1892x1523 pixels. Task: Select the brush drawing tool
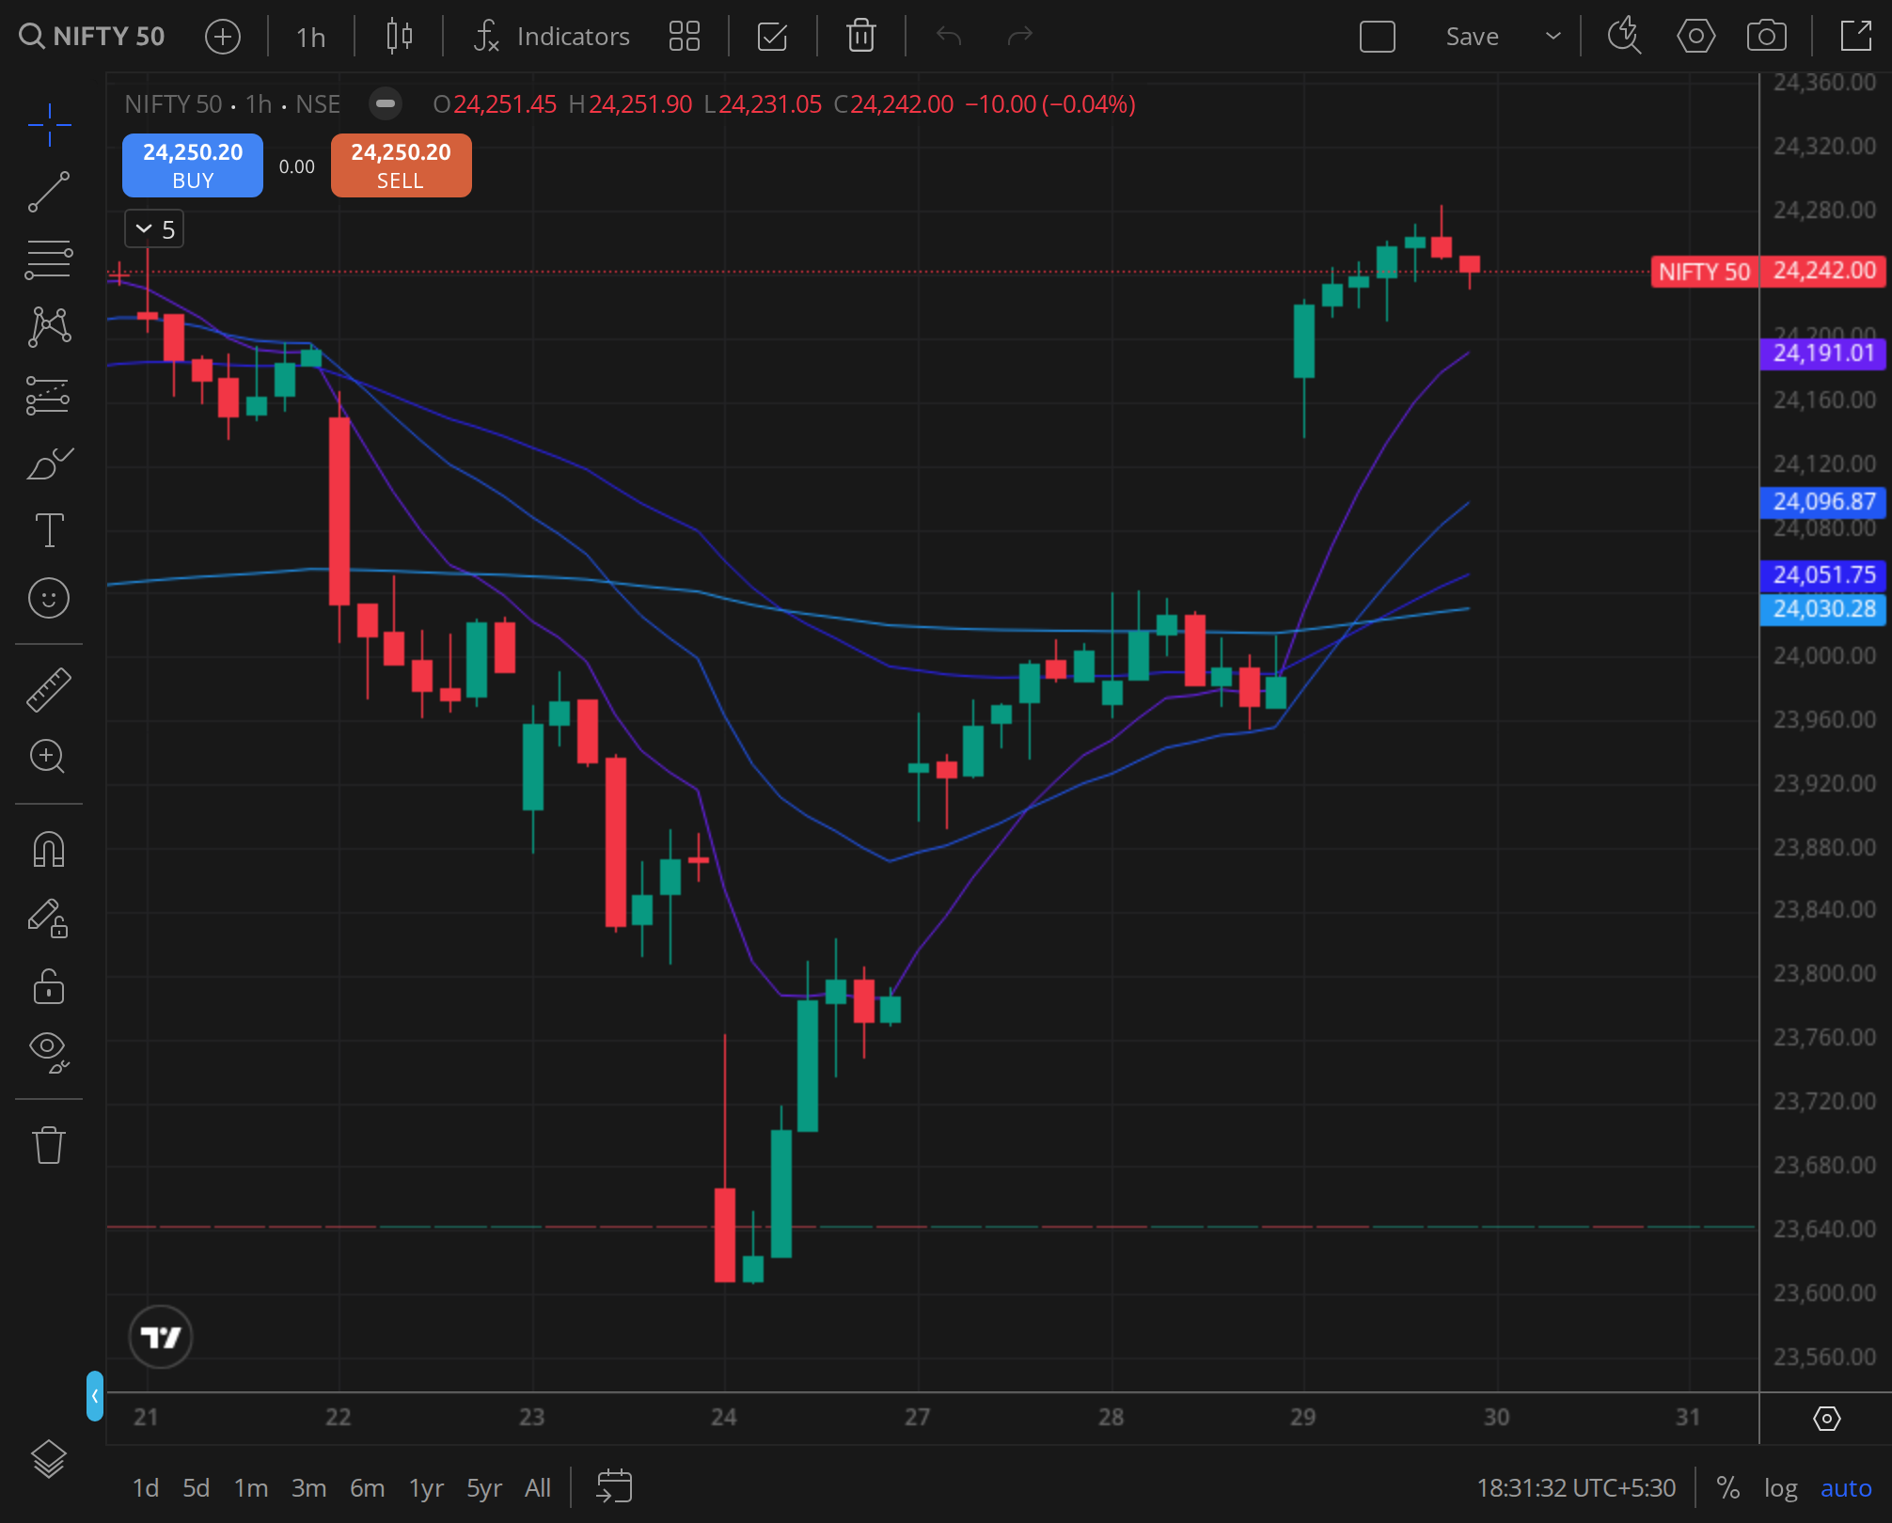49,463
